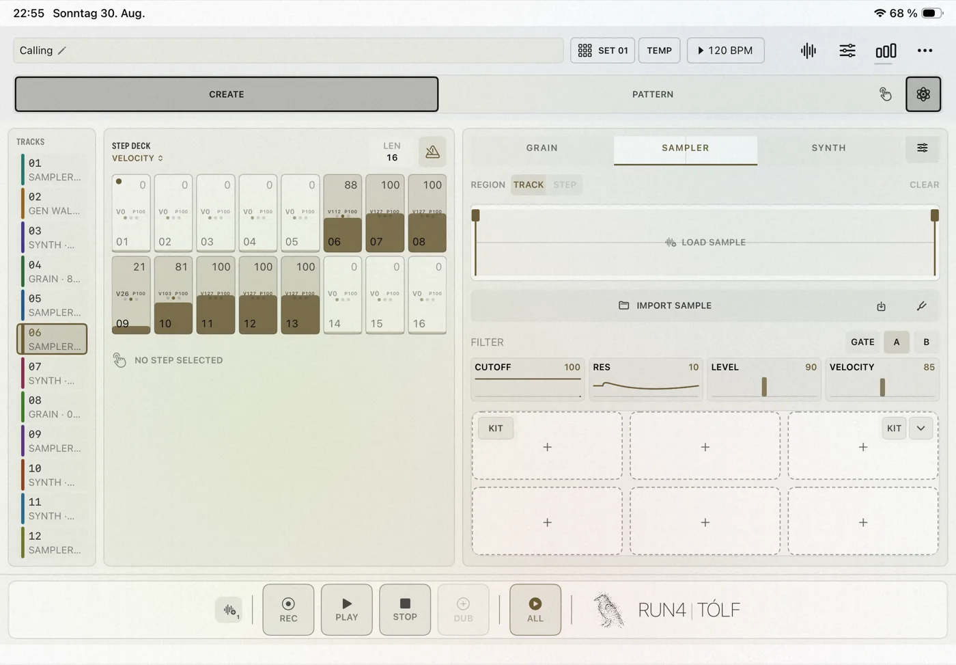Click the raven logo in the footer
Image resolution: width=956 pixels, height=665 pixels.
(608, 610)
